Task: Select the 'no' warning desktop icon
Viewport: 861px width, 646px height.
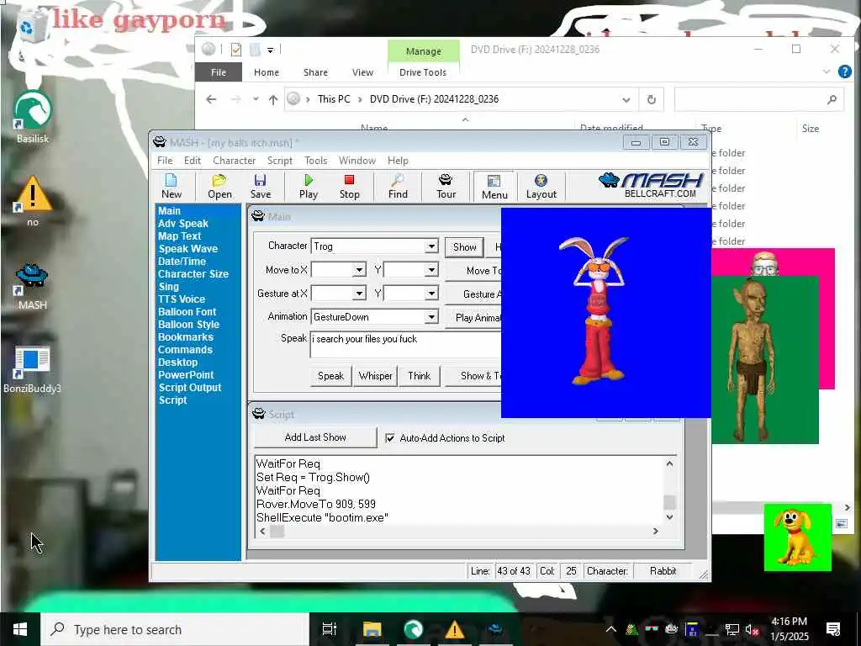Action: point(33,201)
